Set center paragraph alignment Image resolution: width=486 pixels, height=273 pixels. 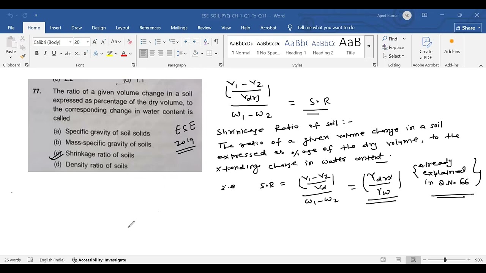(x=152, y=53)
